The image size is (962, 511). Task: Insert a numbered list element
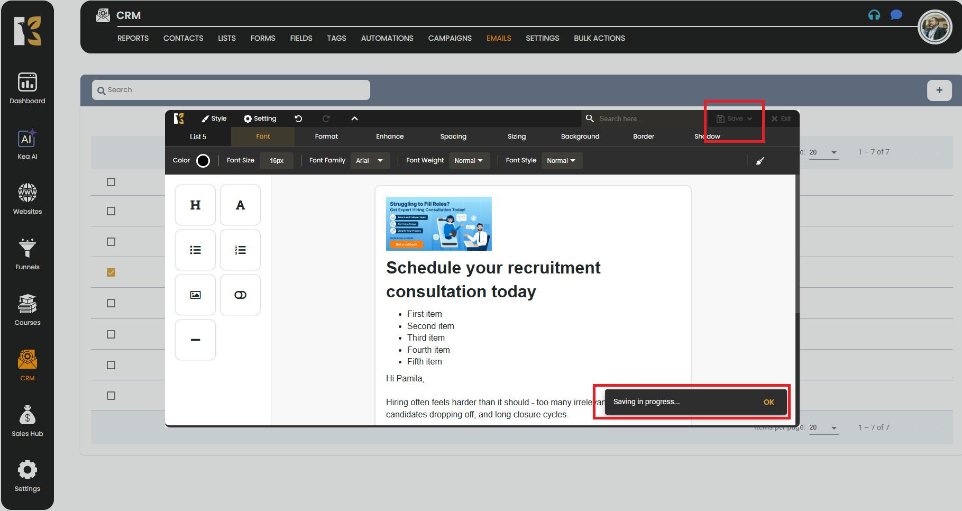click(240, 250)
